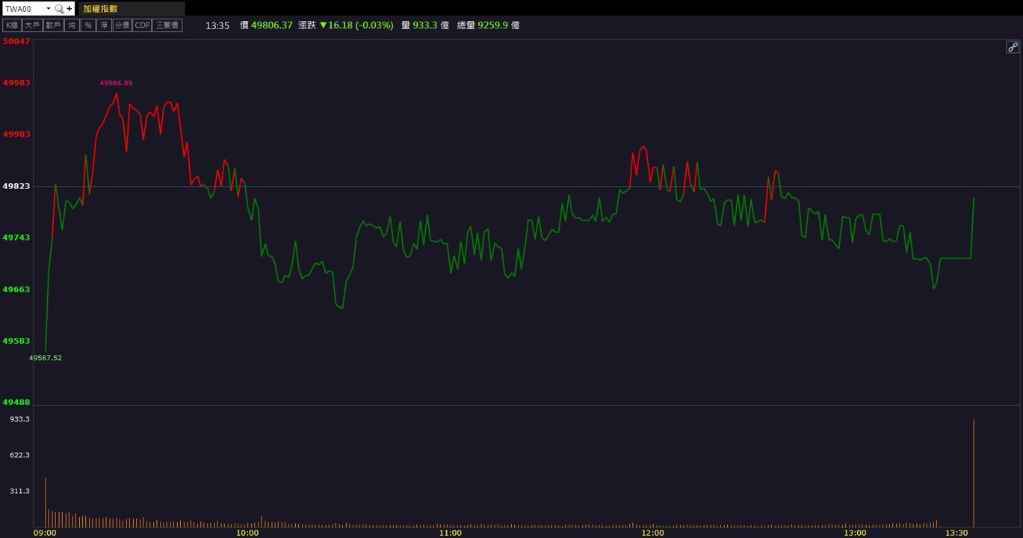Click the 11:00 time axis label
This screenshot has height=538, width=1023.
click(450, 533)
